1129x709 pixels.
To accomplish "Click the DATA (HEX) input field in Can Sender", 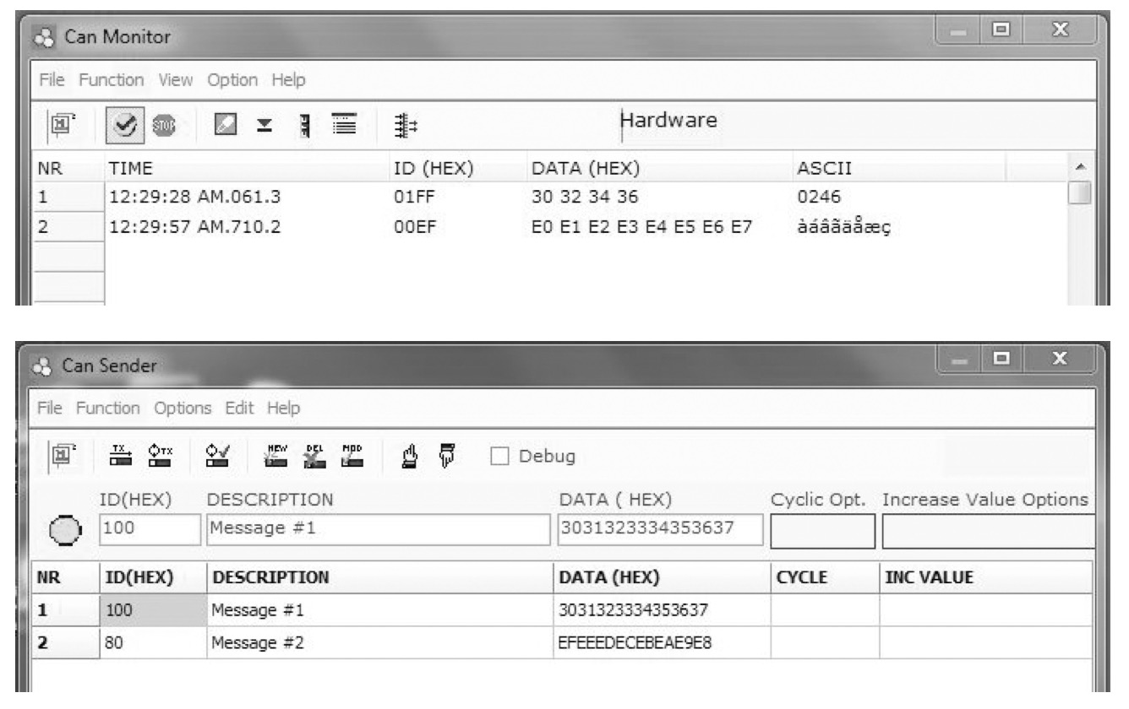I will (659, 529).
